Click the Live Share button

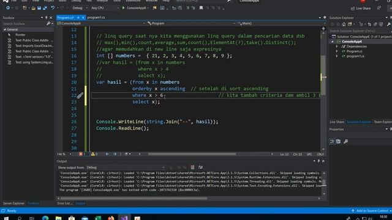(361, 8)
